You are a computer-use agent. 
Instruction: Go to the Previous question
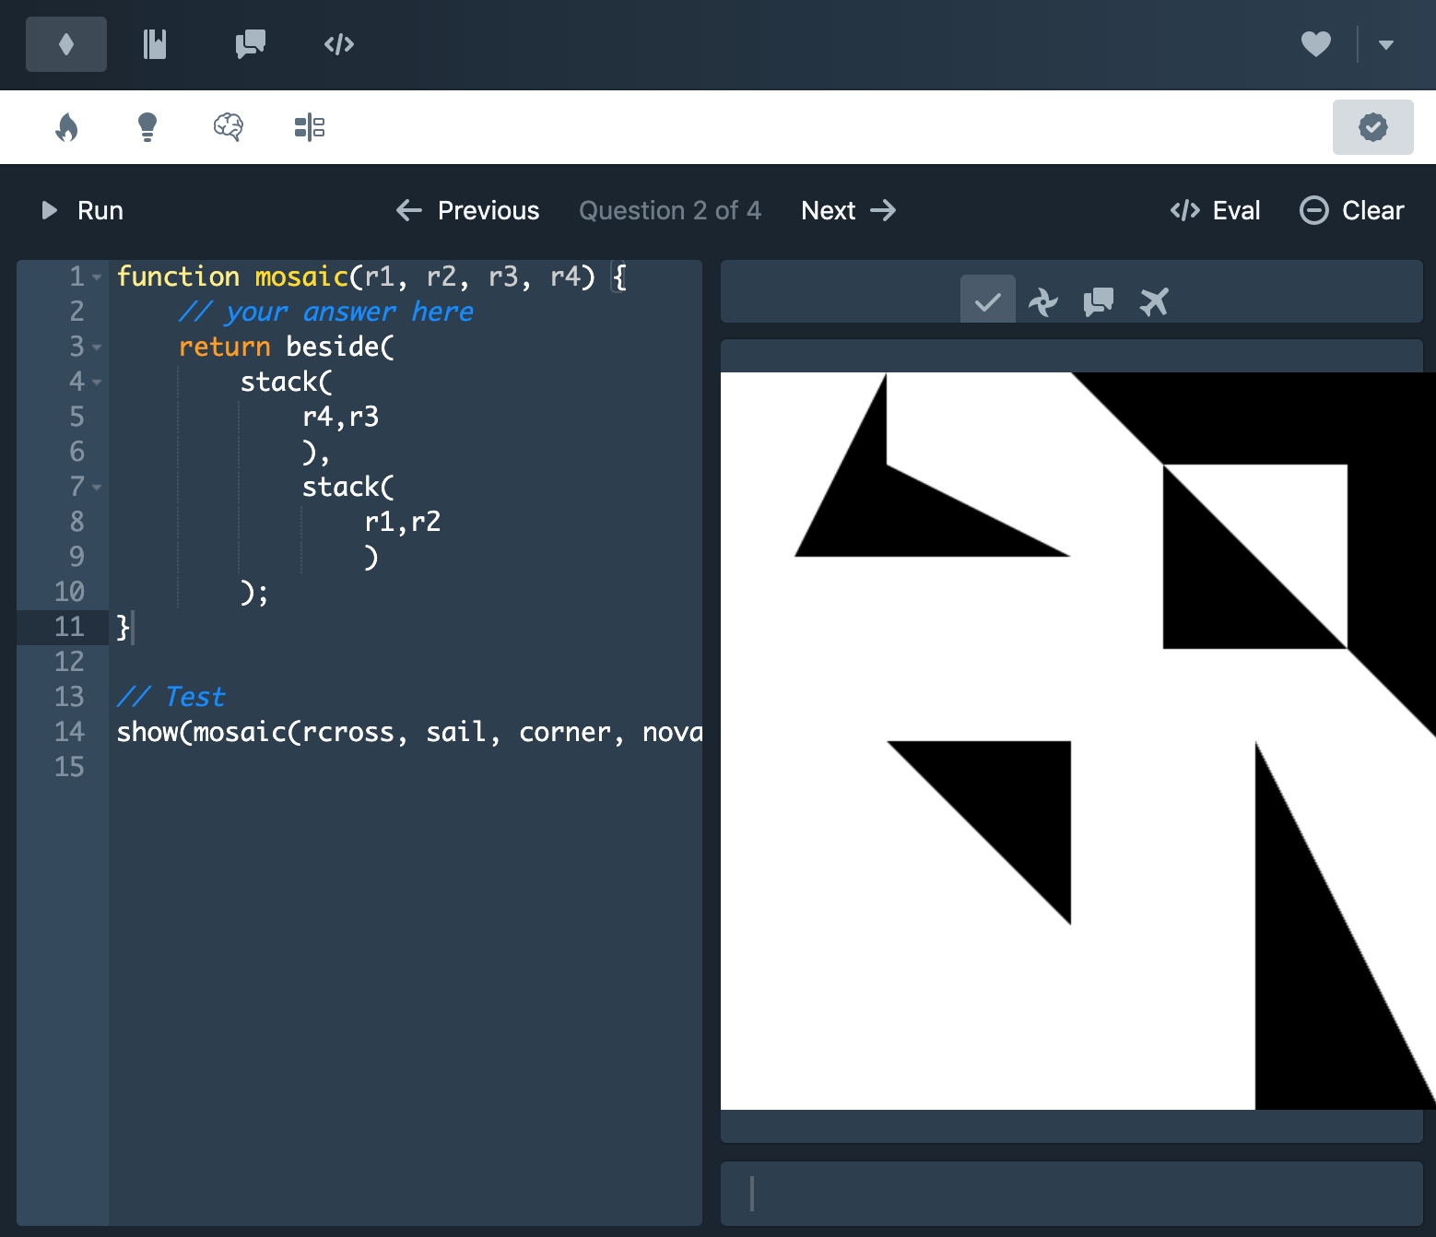467,211
